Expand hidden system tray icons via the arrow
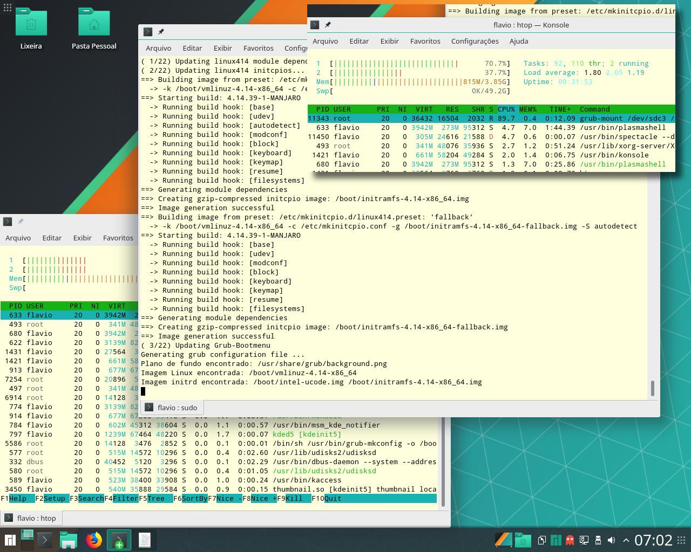This screenshot has height=552, width=691. click(626, 540)
